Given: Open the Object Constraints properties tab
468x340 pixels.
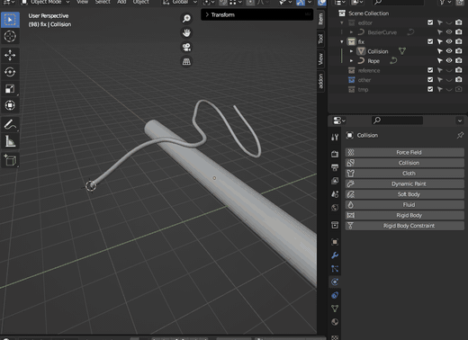Looking at the screenshot, I should [335, 295].
